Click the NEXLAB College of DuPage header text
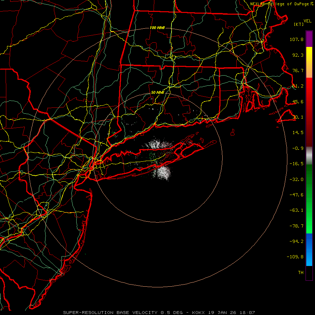 [282, 4]
